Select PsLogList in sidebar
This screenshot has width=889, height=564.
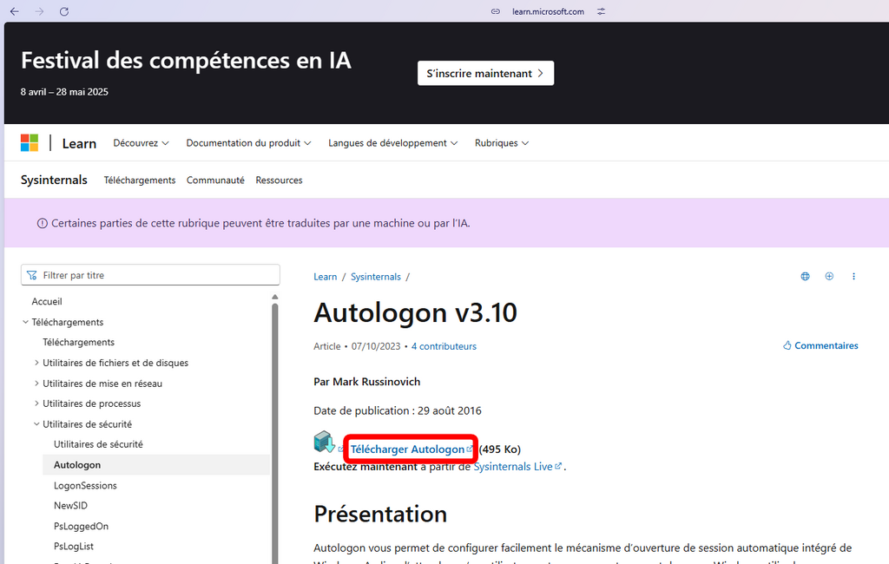pos(74,547)
